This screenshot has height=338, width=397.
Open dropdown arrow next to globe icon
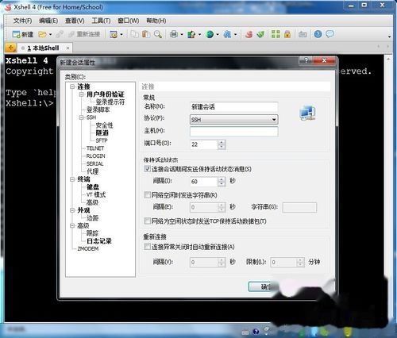tap(218, 34)
